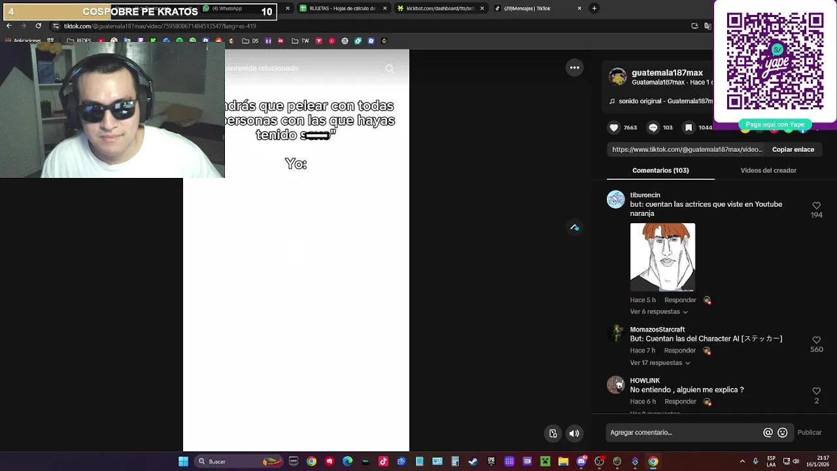This screenshot has height=471, width=837.
Task: Like the video with 7663 hearts
Action: (613, 128)
